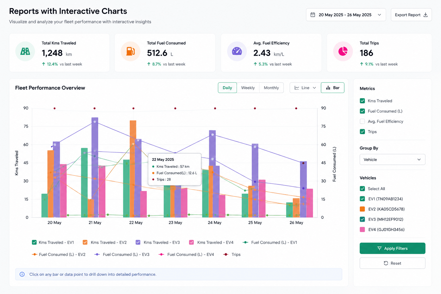Click the bar chart icon in Bar button
This screenshot has height=294, width=441.
[x=328, y=88]
